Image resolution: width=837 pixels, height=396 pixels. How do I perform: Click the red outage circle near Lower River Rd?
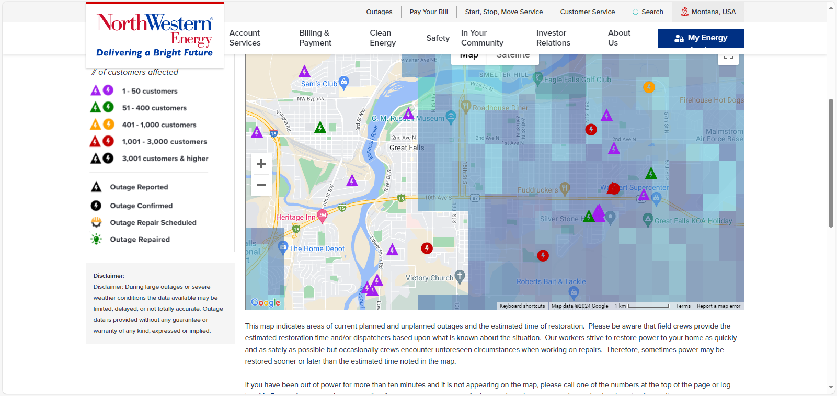coord(427,248)
